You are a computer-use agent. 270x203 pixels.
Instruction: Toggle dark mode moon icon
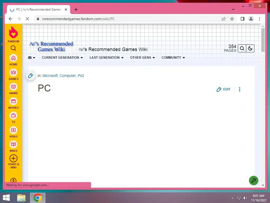pyautogui.click(x=250, y=48)
